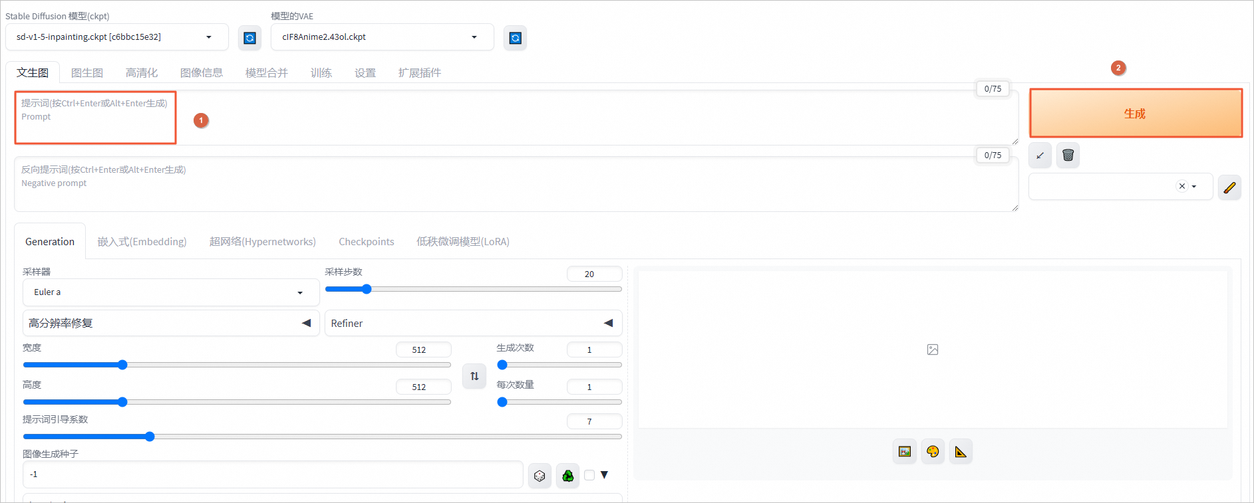Open the Stable Diffusion checkpoint dropdown
Image resolution: width=1254 pixels, height=503 pixels.
pos(117,37)
